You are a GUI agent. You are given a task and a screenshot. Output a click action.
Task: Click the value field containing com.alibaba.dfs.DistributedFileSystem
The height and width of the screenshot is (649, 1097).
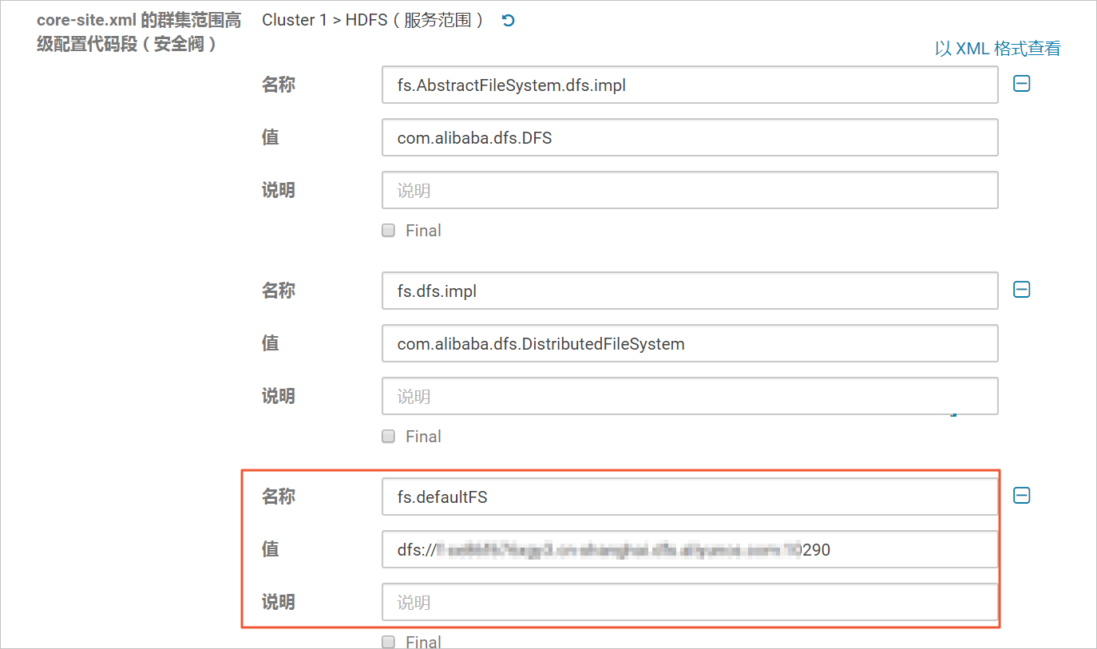coord(690,343)
